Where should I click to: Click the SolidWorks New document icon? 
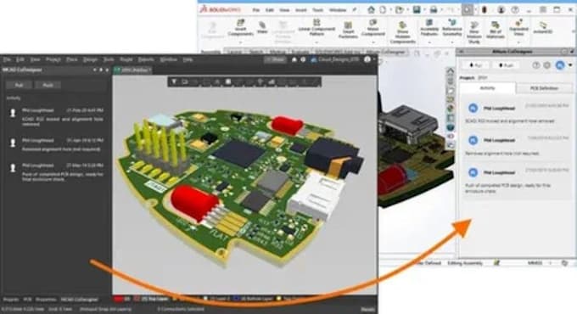(x=383, y=10)
